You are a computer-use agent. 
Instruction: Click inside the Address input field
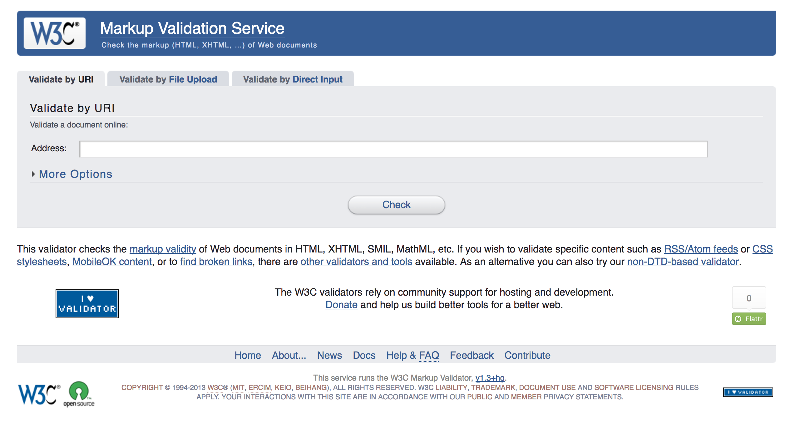pos(393,149)
